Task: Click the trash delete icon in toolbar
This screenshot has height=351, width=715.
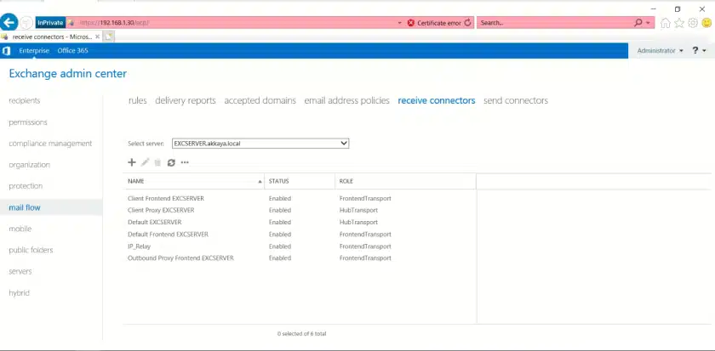Action: click(x=157, y=162)
